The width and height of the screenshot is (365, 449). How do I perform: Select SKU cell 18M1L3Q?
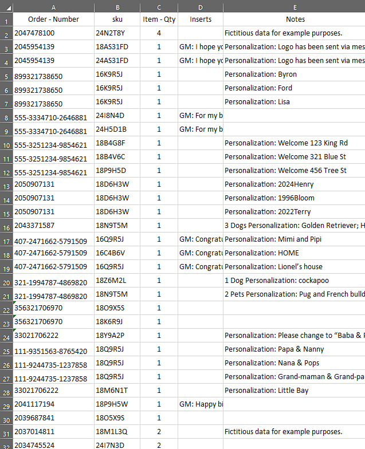click(x=117, y=432)
